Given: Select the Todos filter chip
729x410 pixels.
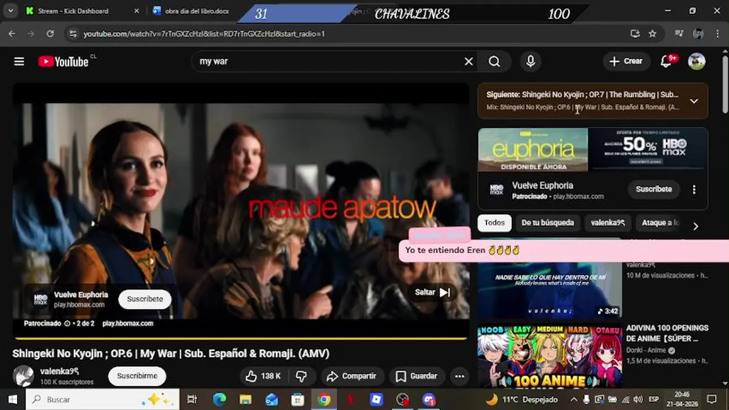Looking at the screenshot, I should pos(494,223).
